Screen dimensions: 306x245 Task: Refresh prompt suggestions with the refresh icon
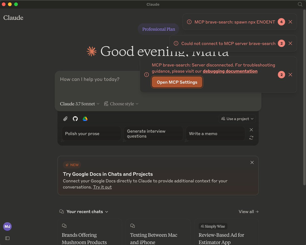pos(251,138)
